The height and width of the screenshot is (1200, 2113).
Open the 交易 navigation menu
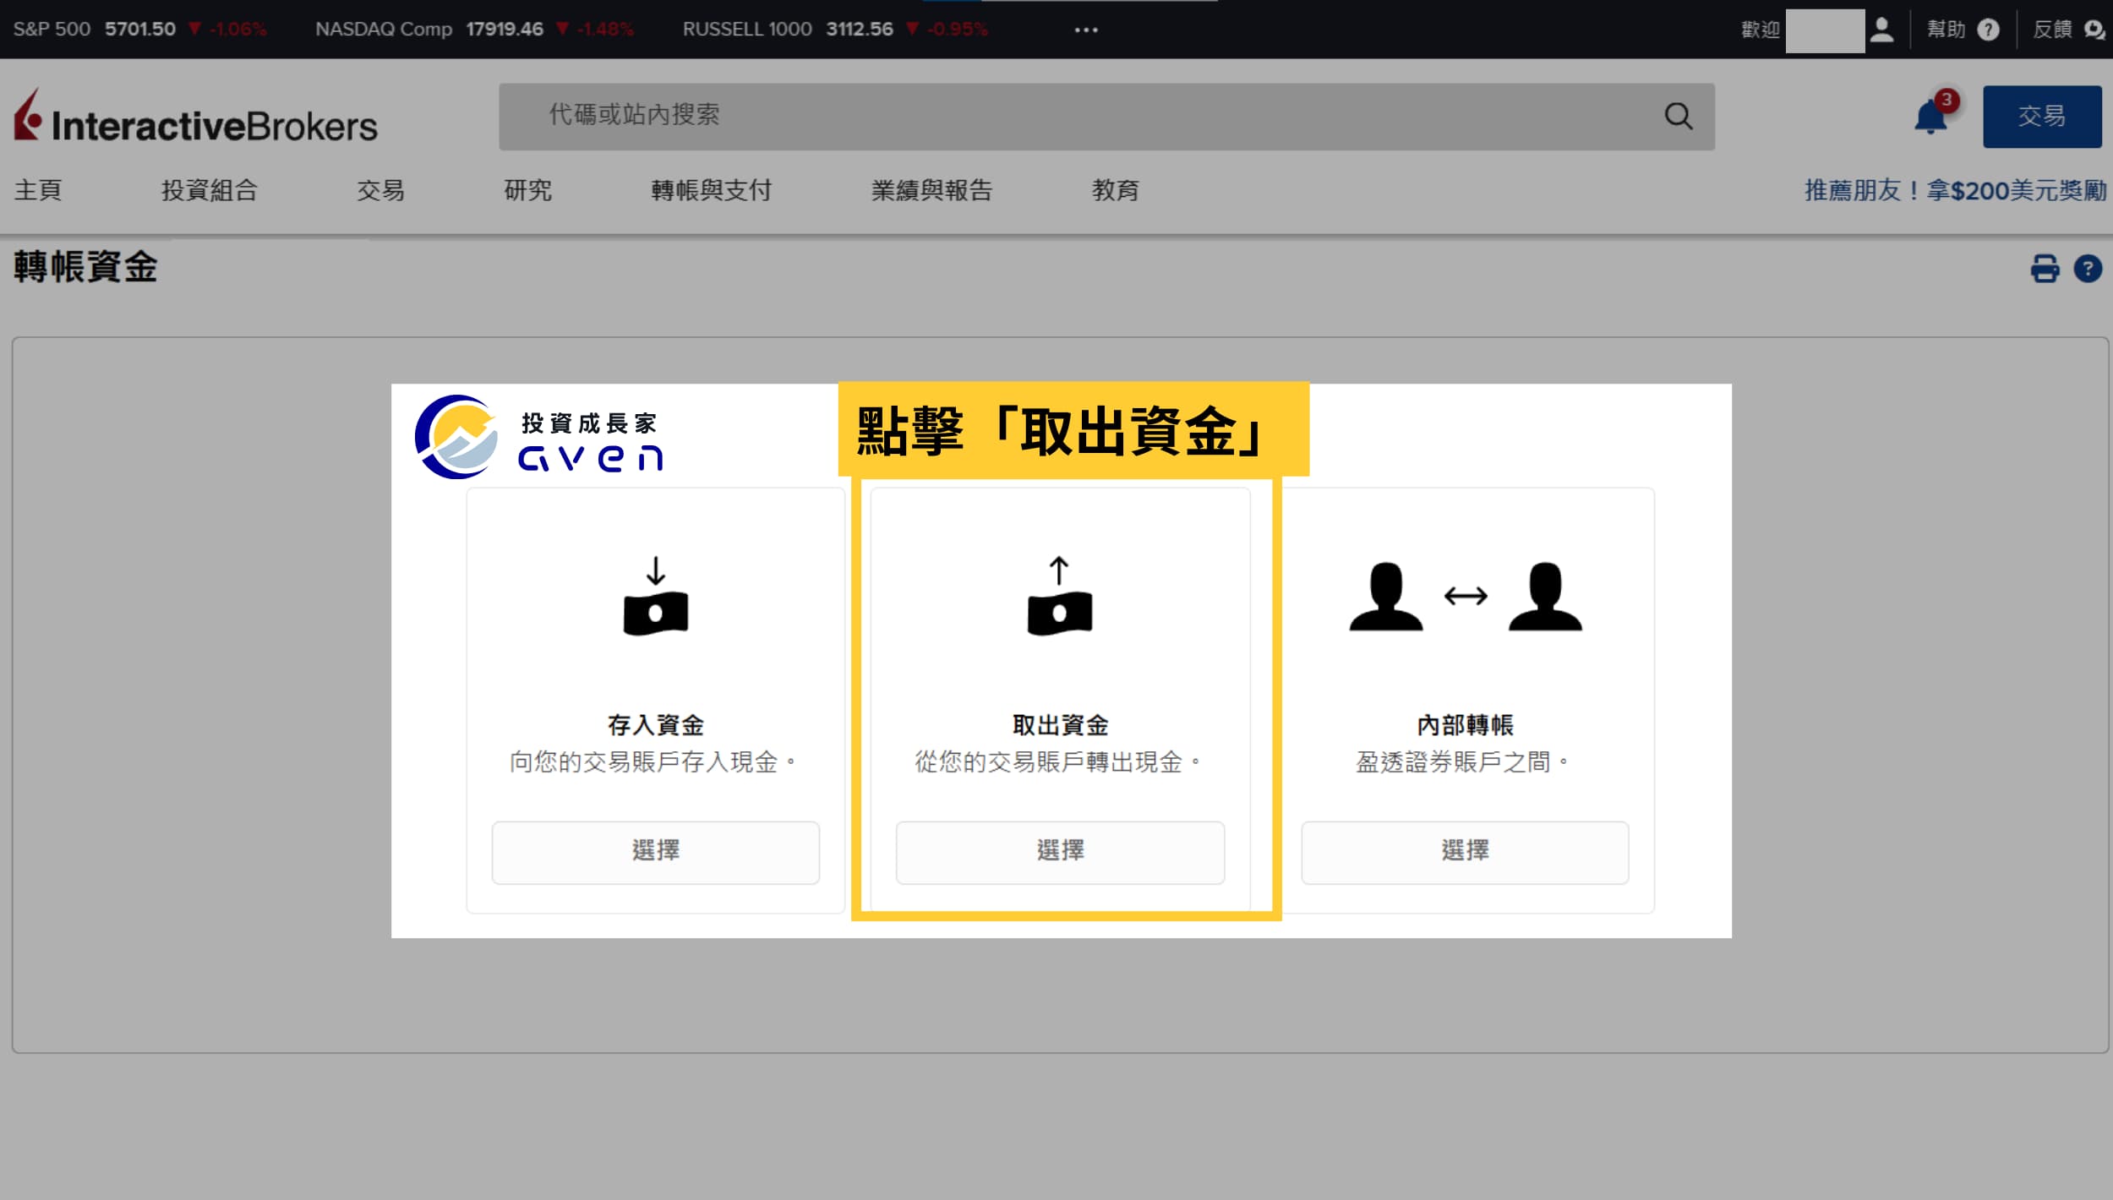click(x=380, y=190)
